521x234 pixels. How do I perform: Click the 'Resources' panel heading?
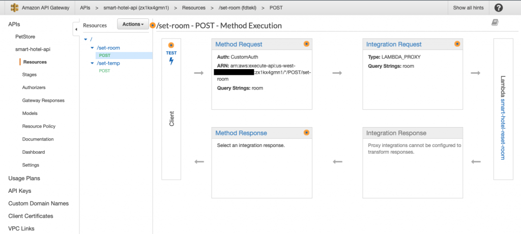tap(95, 25)
